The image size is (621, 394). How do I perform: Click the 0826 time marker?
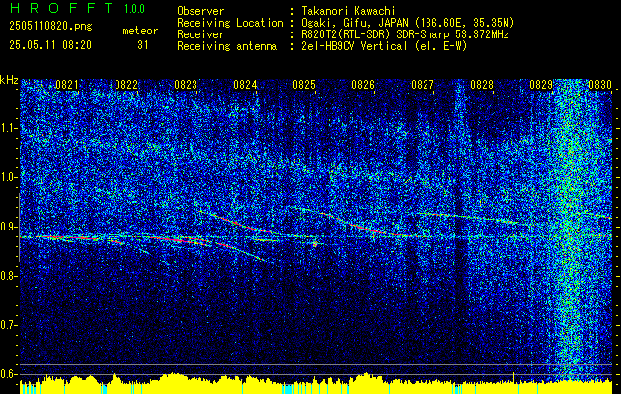pyautogui.click(x=363, y=85)
